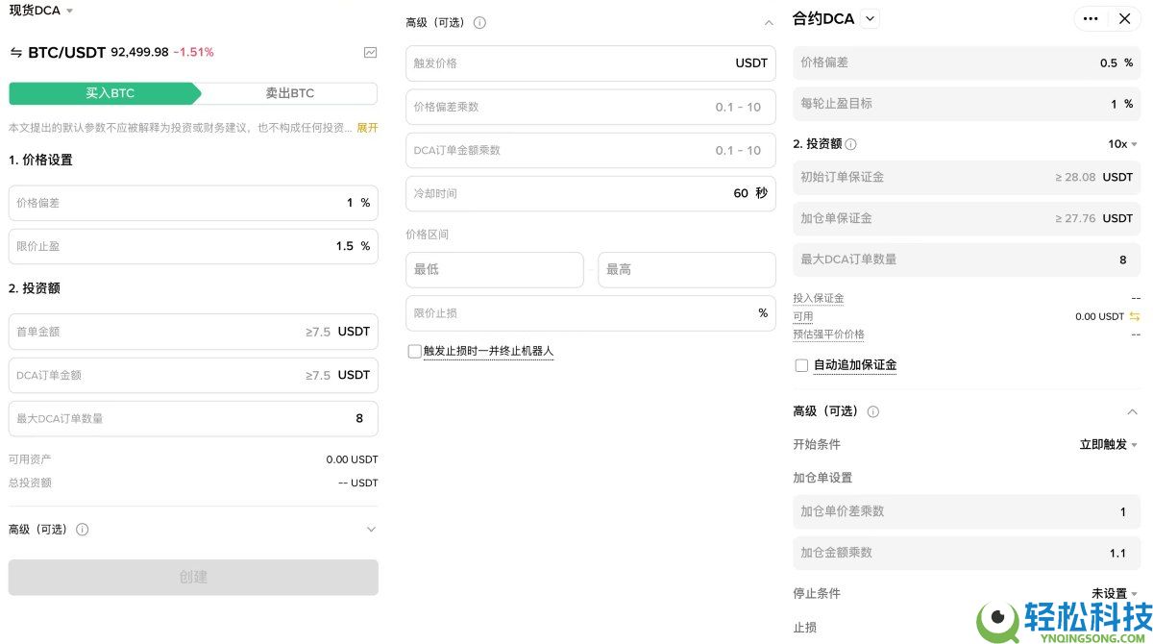Collapse the middle 高级（可选） section chevron
The height and width of the screenshot is (644, 1153).
(x=769, y=20)
